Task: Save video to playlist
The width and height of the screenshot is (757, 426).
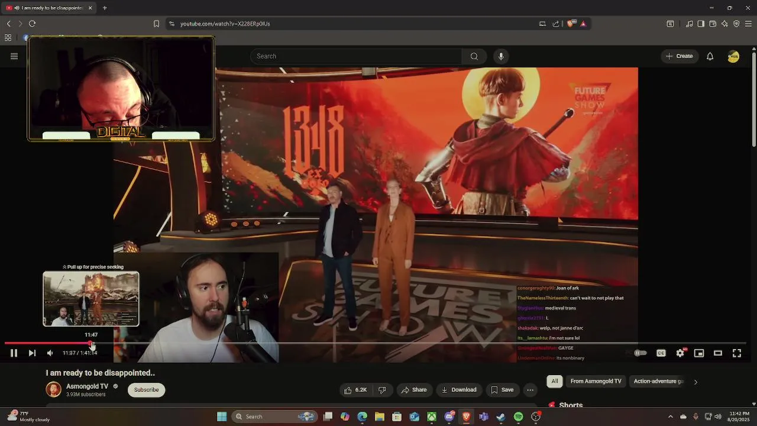Action: [502, 390]
